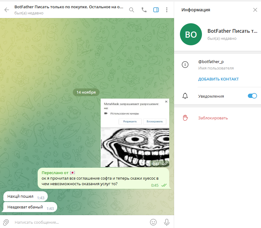Select the message 'Неадекват ебаный'
The image size is (261, 228).
coord(30,207)
